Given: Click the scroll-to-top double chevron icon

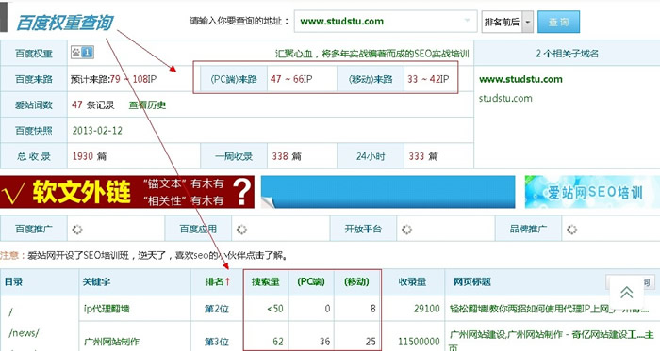Looking at the screenshot, I should [x=626, y=293].
